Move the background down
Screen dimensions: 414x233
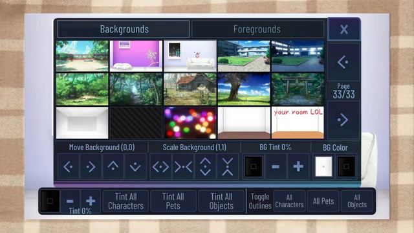point(136,167)
